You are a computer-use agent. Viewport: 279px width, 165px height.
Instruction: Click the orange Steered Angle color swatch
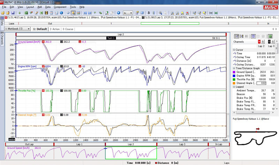pyautogui.click(x=234, y=83)
